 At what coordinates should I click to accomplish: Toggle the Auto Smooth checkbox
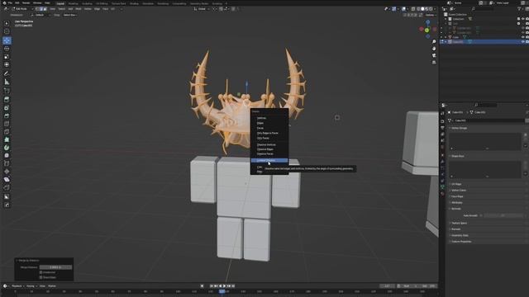click(x=481, y=215)
